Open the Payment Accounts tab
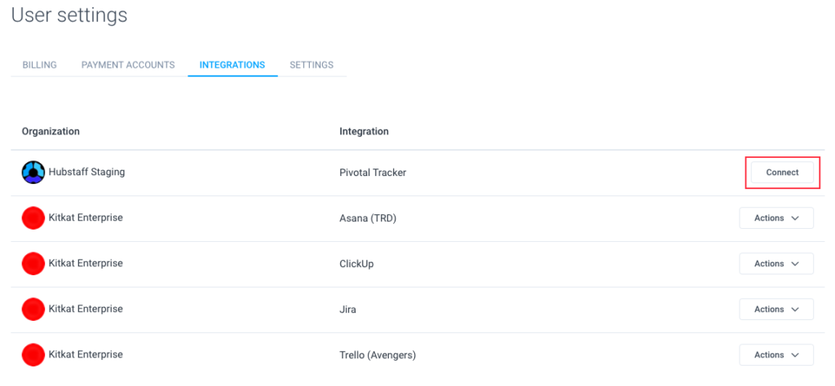This screenshot has width=835, height=386. point(128,65)
